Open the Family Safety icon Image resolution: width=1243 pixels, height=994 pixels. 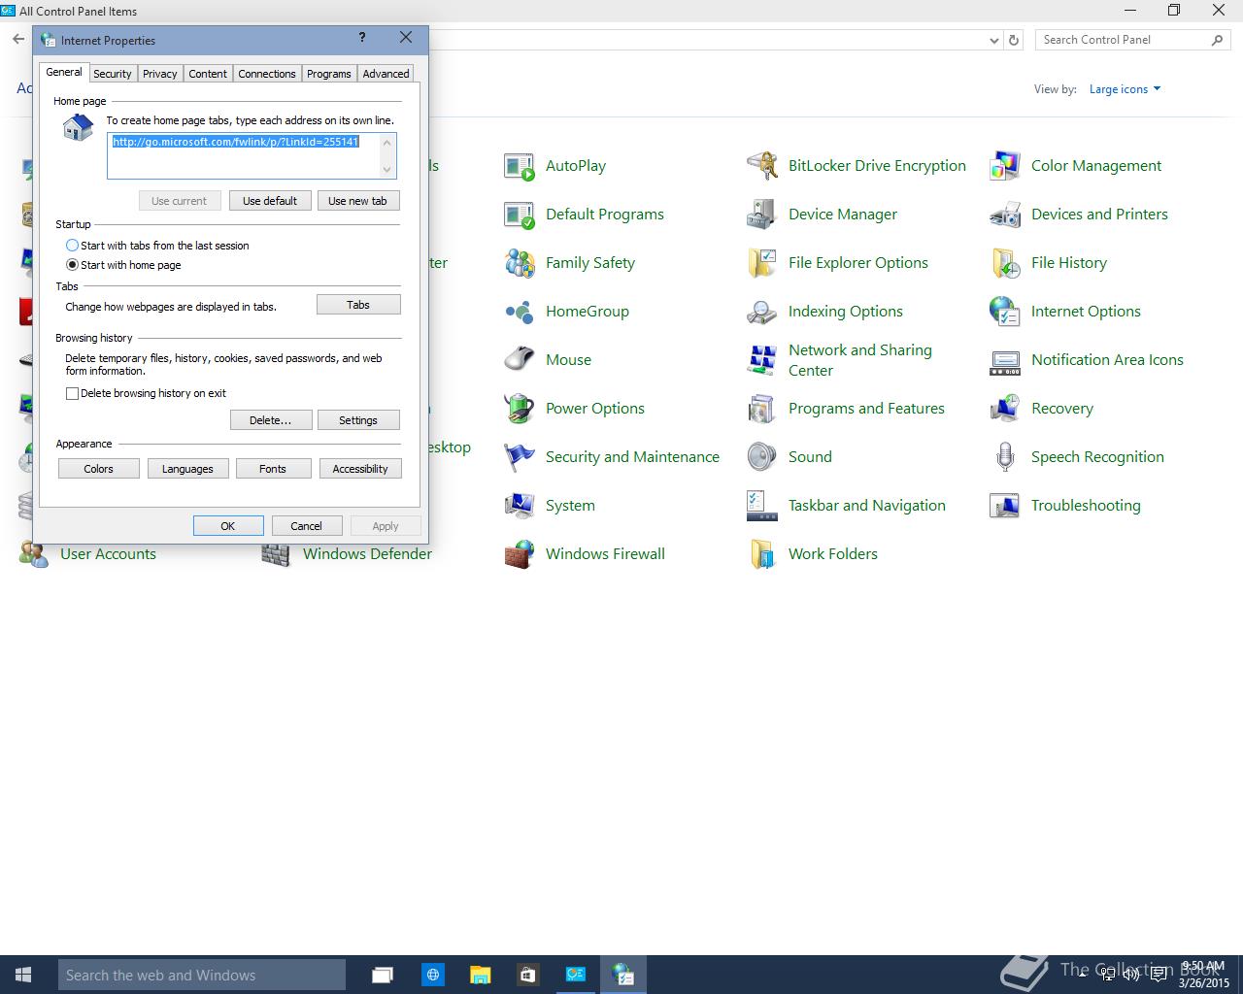[x=520, y=263]
